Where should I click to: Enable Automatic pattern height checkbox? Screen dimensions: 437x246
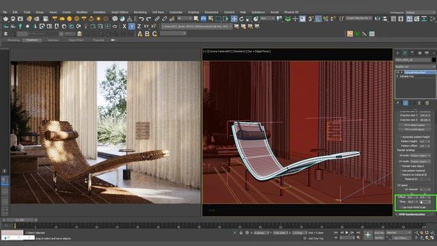point(401,137)
